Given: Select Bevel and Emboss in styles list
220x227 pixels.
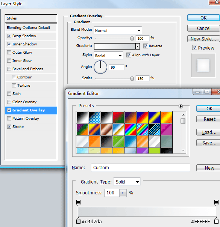Looking at the screenshot, I should 27,69.
